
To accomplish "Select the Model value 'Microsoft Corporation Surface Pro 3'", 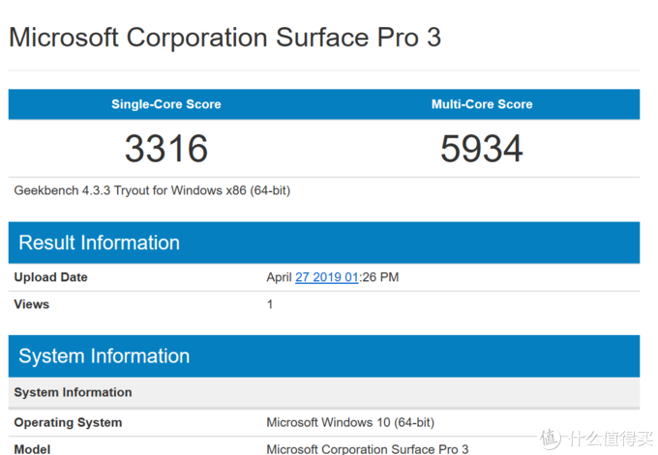I will coord(368,449).
